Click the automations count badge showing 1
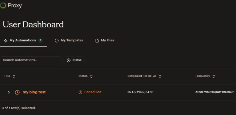The height and width of the screenshot is (115, 236). point(41,40)
